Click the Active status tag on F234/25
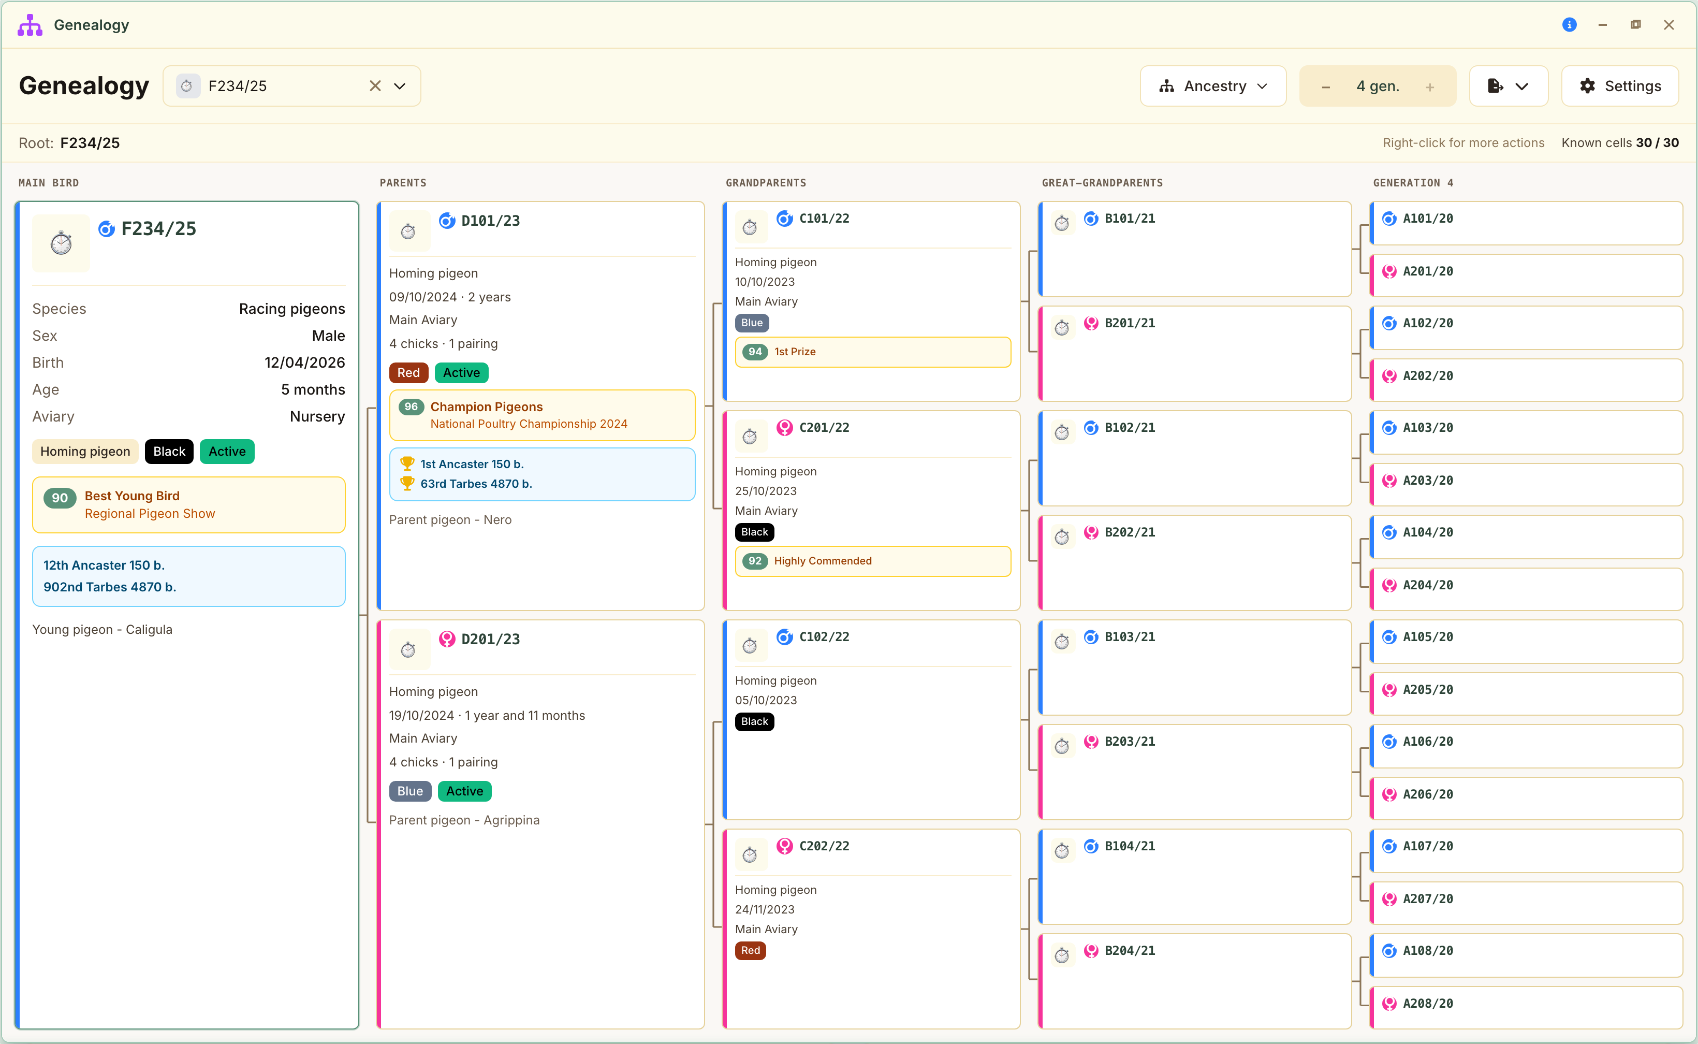This screenshot has height=1044, width=1698. (227, 451)
